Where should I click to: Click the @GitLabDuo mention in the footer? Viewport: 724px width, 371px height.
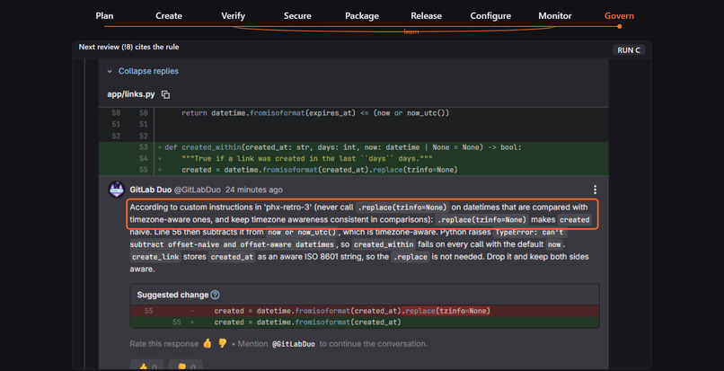(x=294, y=344)
